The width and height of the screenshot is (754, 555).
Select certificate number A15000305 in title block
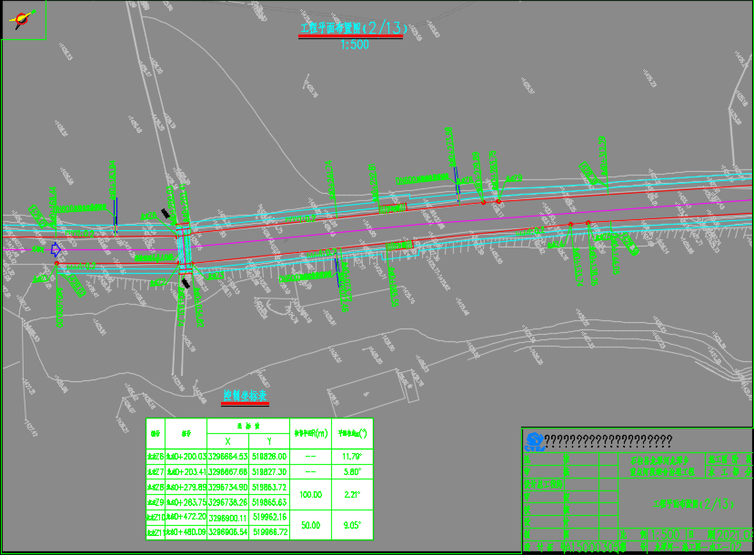click(592, 548)
